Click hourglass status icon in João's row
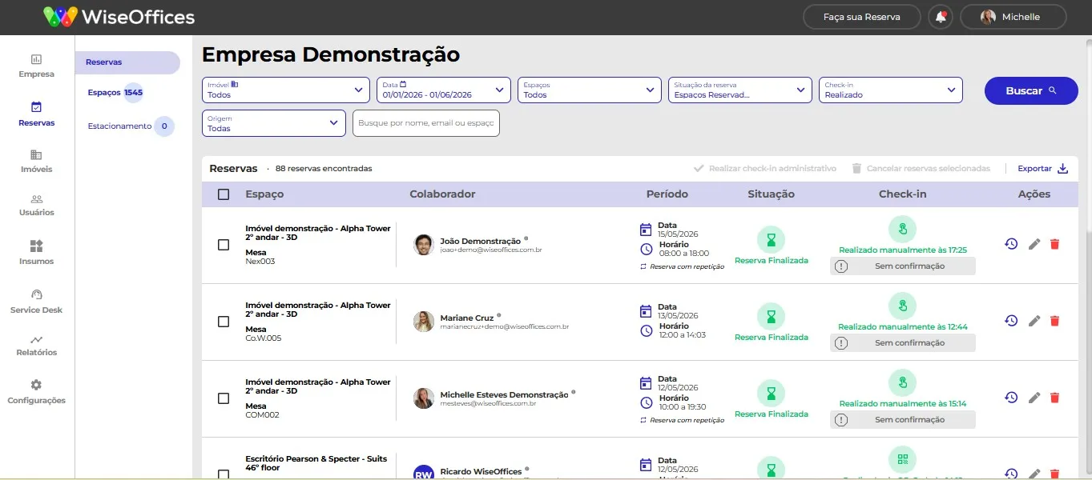Viewport: 1092px width, 480px height. [771, 240]
